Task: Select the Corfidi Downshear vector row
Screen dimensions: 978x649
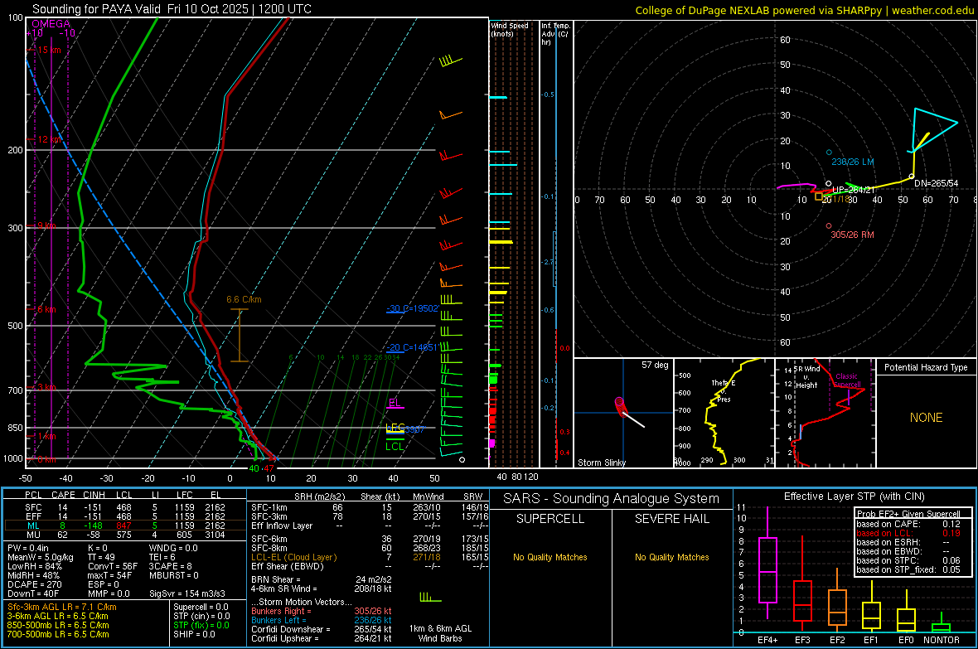Action: point(322,629)
